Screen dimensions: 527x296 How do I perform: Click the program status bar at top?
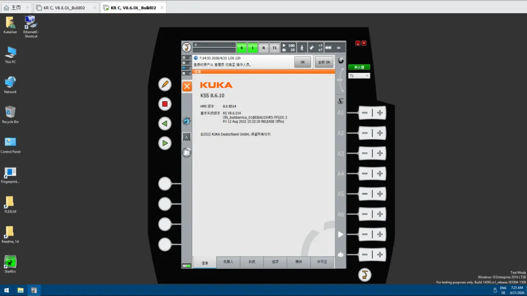tap(214, 47)
